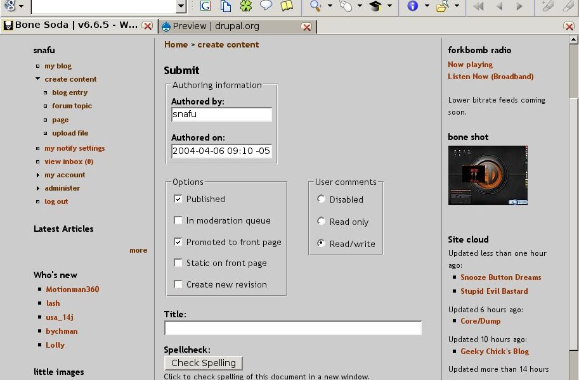The width and height of the screenshot is (579, 380).
Task: Click the magnifying glass zoom icon
Action: [x=316, y=6]
